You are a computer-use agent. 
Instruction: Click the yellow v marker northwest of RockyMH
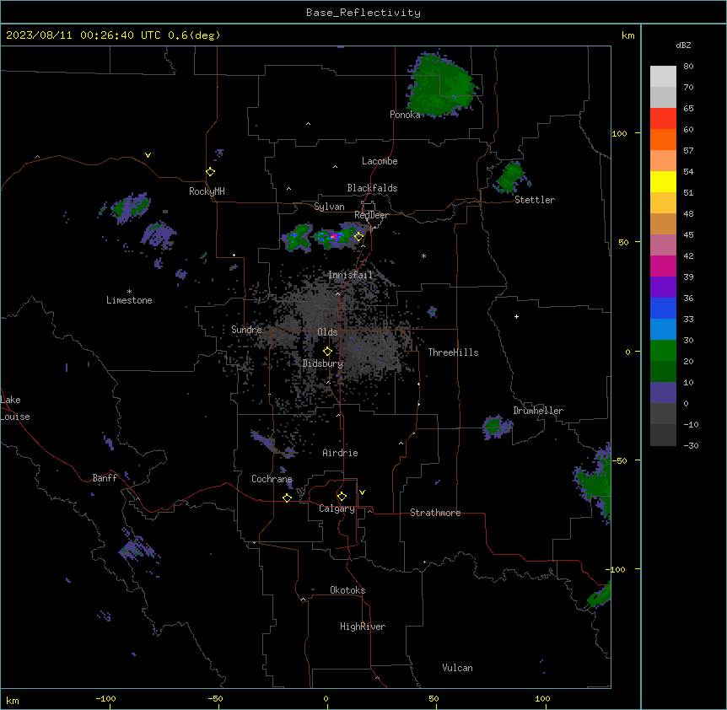coord(148,155)
